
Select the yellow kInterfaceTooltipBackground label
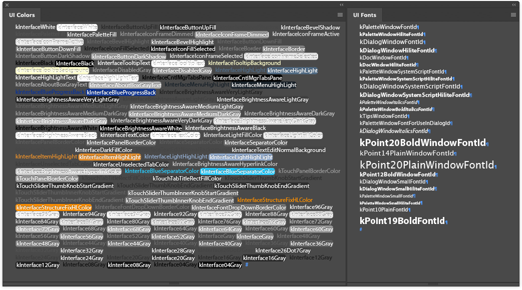coord(244,63)
